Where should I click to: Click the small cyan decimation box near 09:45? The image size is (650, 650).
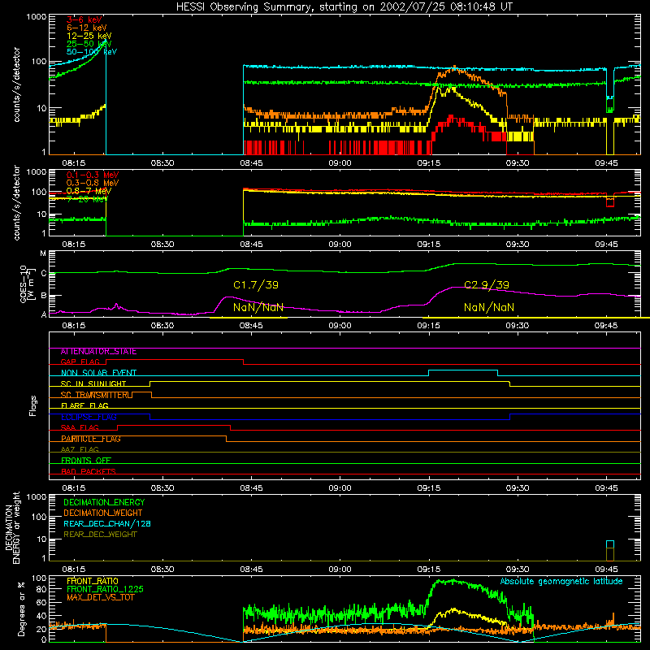(x=610, y=544)
